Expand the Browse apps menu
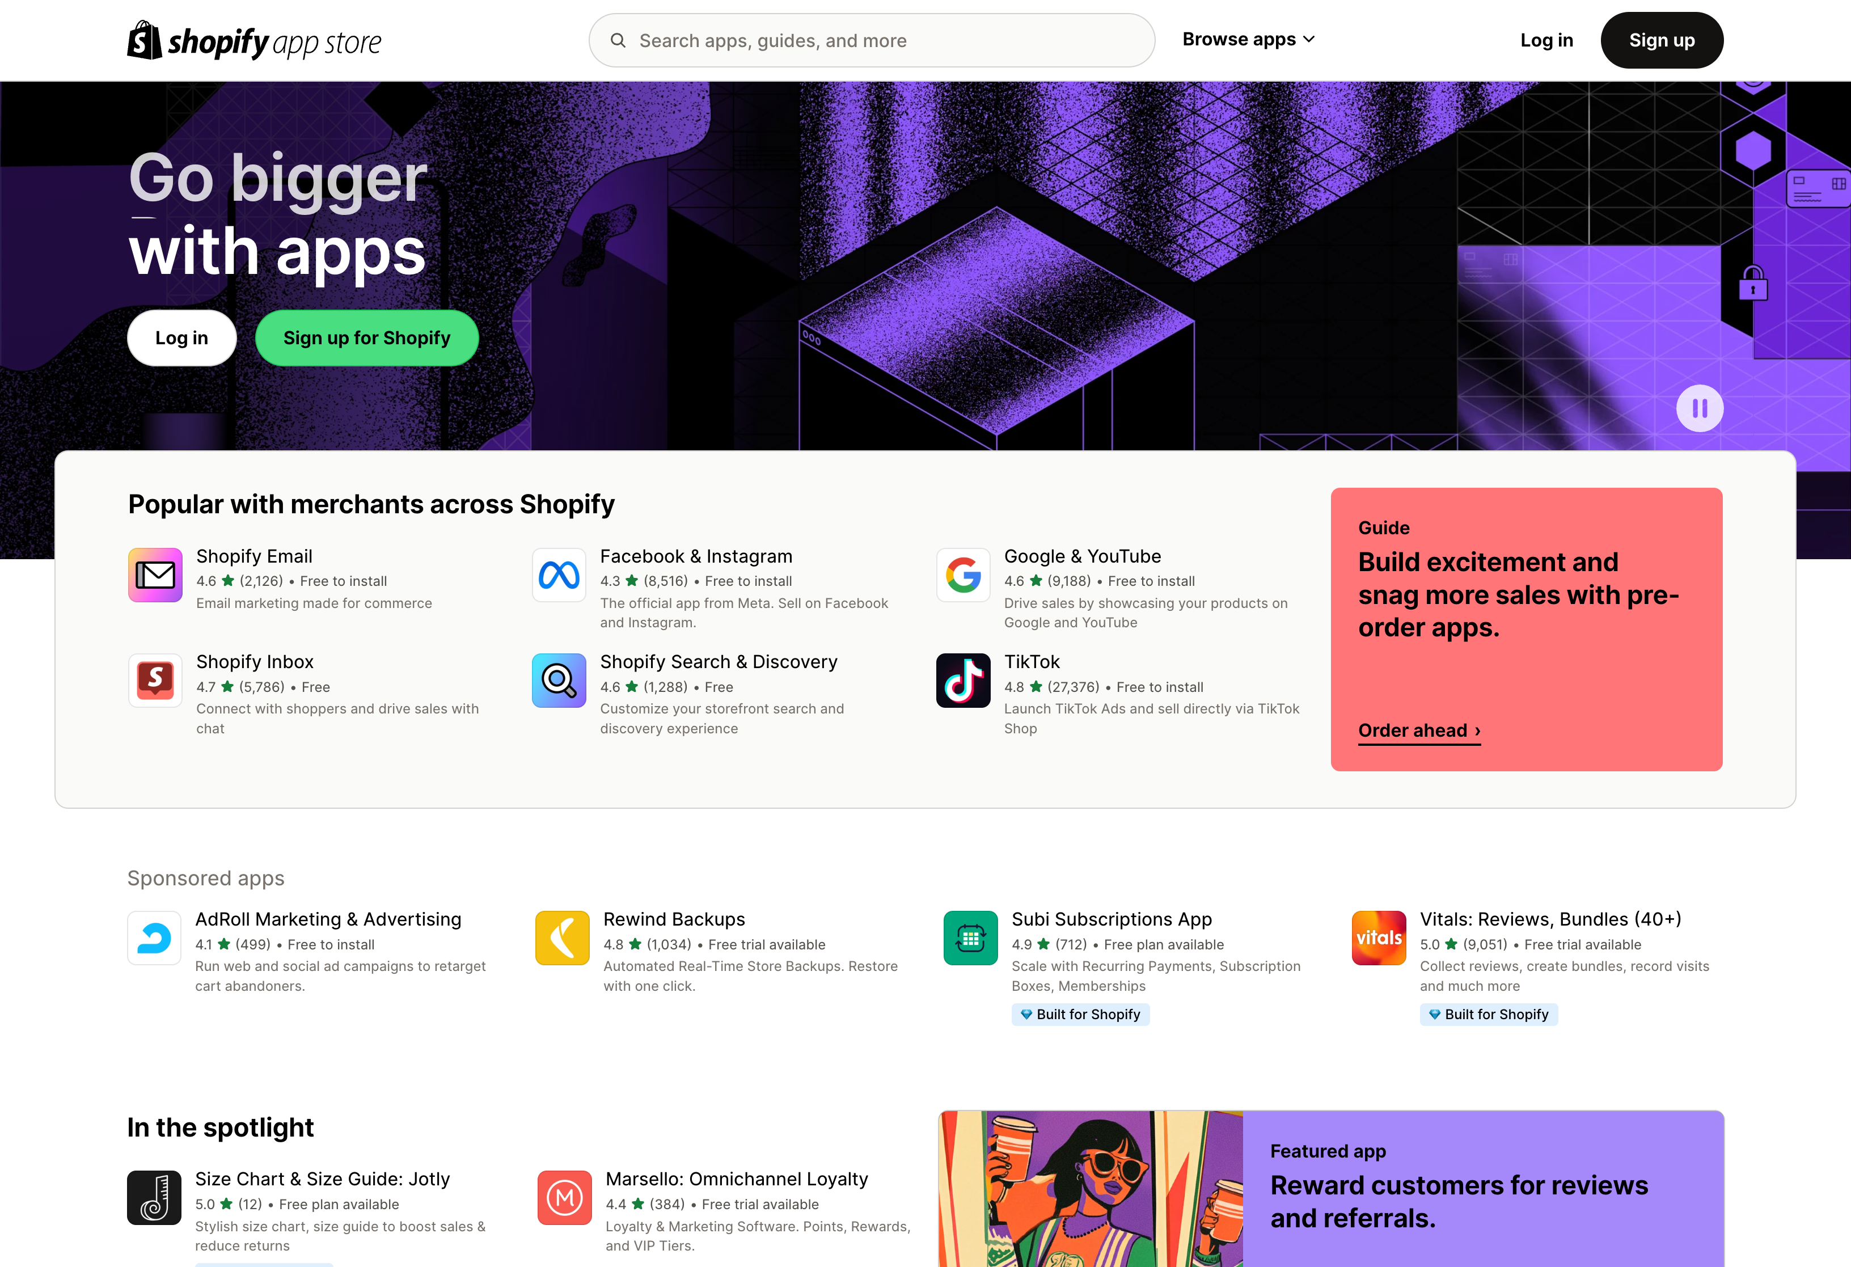1851x1267 pixels. tap(1248, 39)
